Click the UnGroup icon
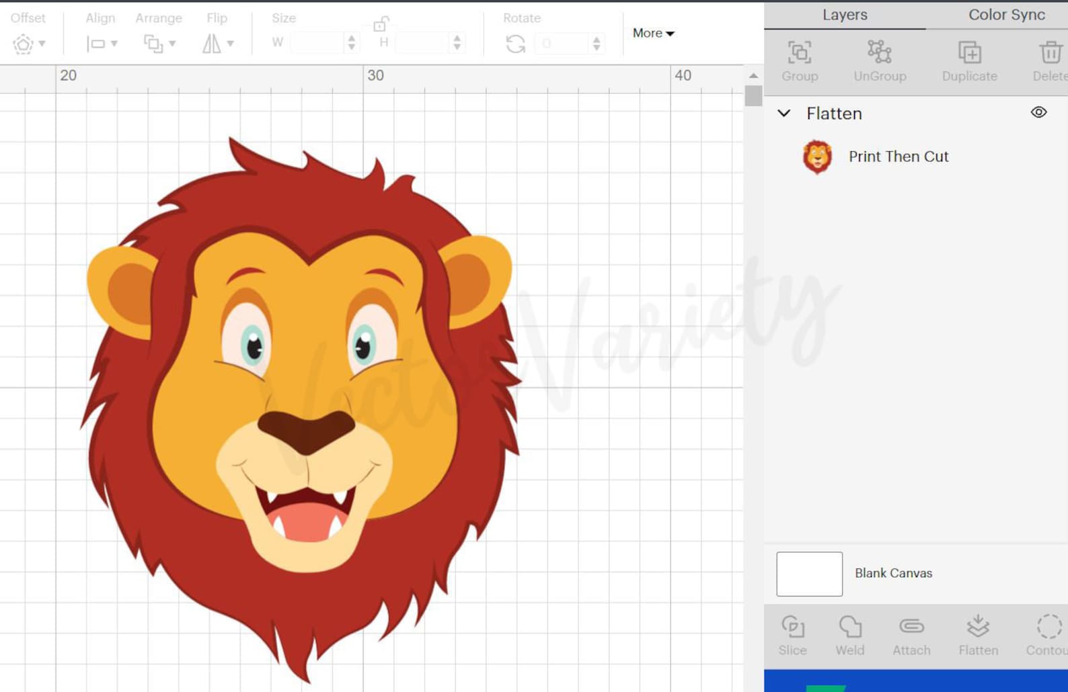The image size is (1068, 692). tap(880, 52)
